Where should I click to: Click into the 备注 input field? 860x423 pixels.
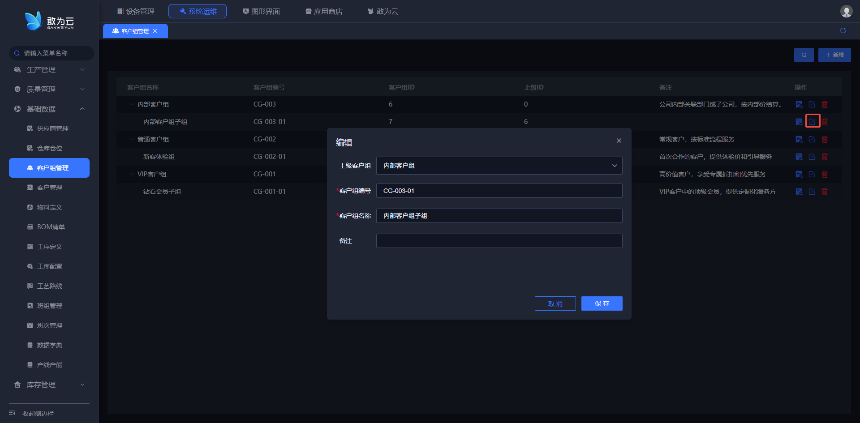[499, 241]
